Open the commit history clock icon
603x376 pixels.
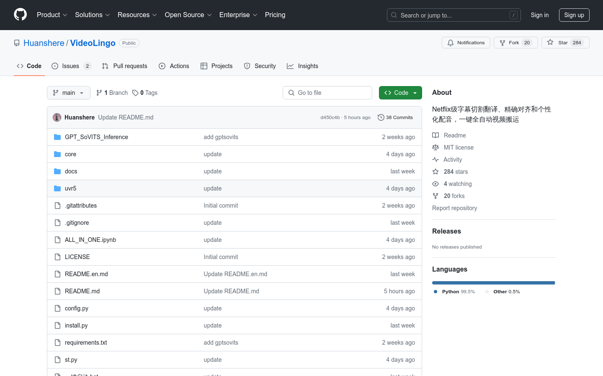(x=381, y=117)
